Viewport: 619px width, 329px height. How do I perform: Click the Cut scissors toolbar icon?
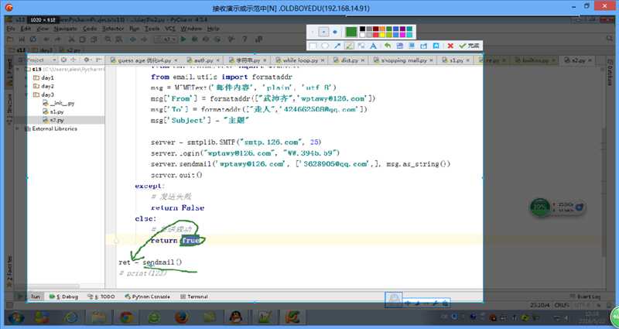point(71,39)
